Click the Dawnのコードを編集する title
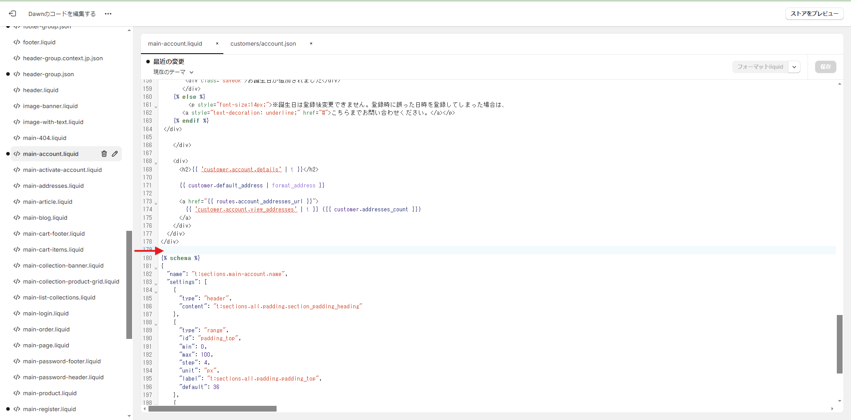Screen dimensions: 851x420 coord(62,14)
